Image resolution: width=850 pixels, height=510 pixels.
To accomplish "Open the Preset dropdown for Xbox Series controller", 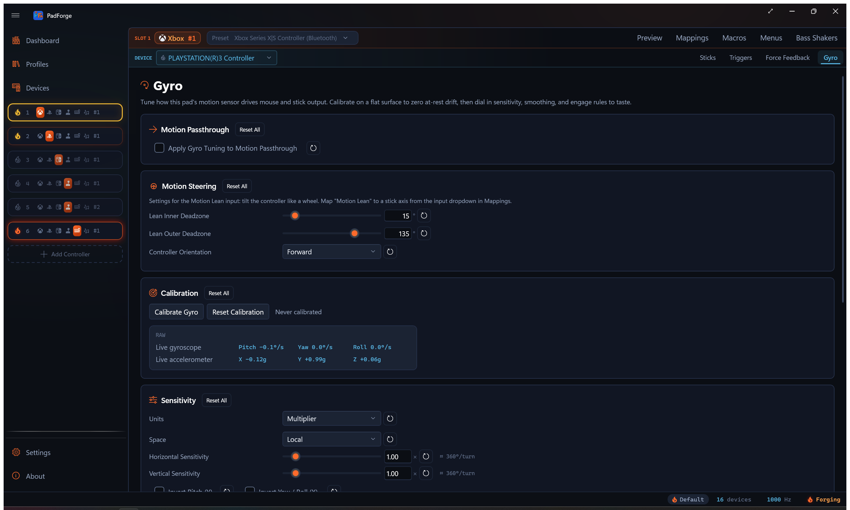I will point(282,38).
